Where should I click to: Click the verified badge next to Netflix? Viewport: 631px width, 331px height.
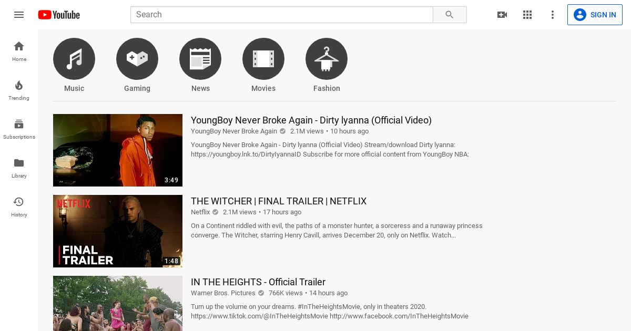[215, 212]
